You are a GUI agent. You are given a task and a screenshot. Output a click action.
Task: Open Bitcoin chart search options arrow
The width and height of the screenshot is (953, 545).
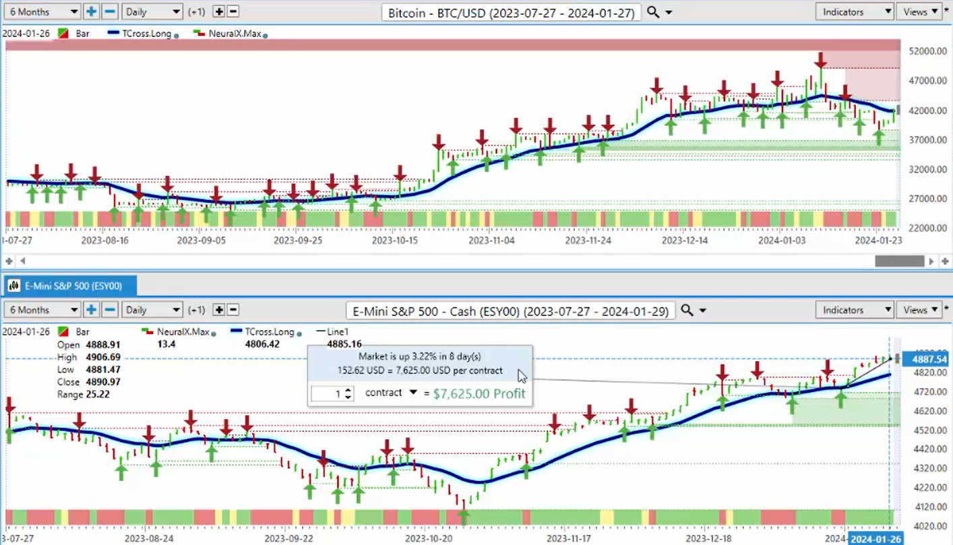[x=669, y=12]
